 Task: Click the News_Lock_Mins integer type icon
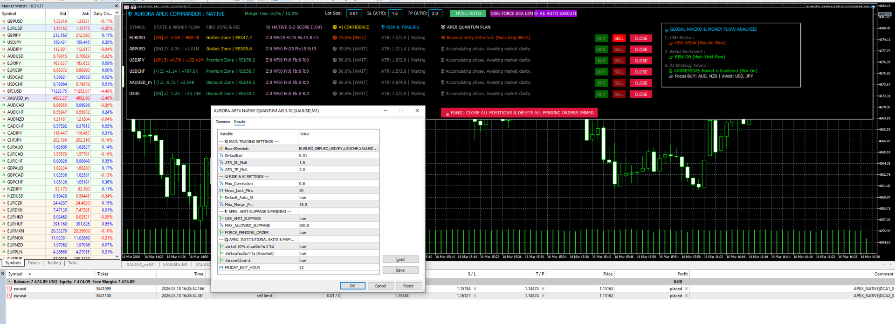click(x=221, y=191)
